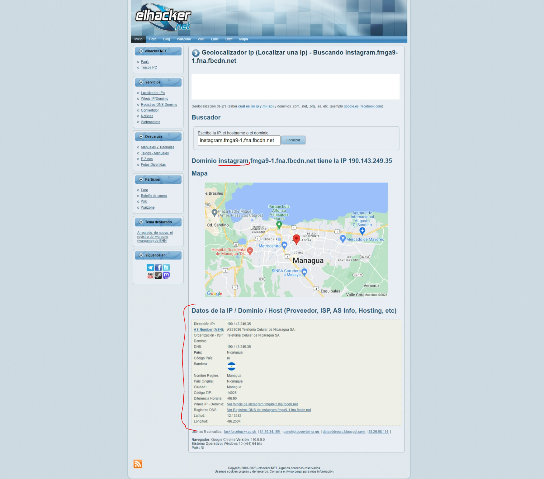Open Wiki link in the Participa sidebar

tap(144, 202)
